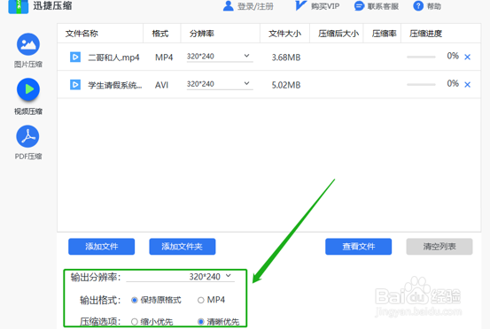Click the video file icon for 二哥和人.mp4

(x=75, y=57)
